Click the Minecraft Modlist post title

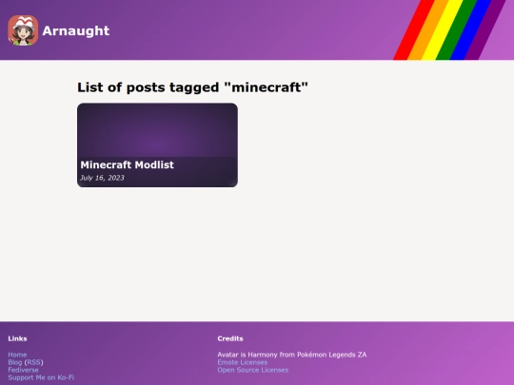(x=128, y=164)
